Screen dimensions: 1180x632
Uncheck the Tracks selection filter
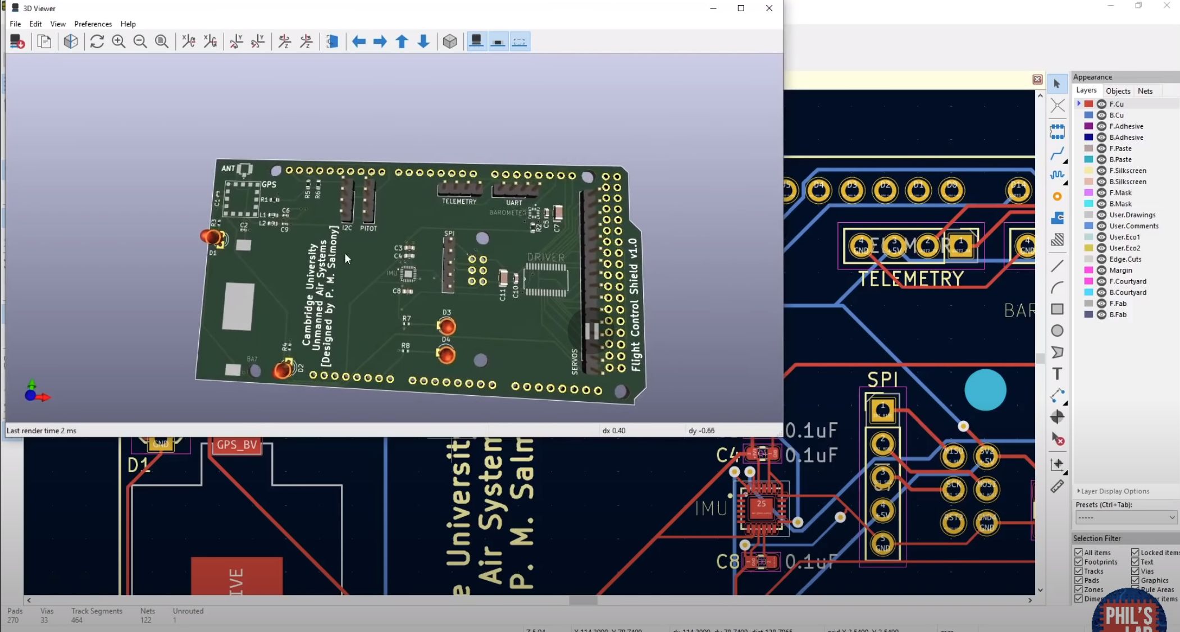[1078, 571]
